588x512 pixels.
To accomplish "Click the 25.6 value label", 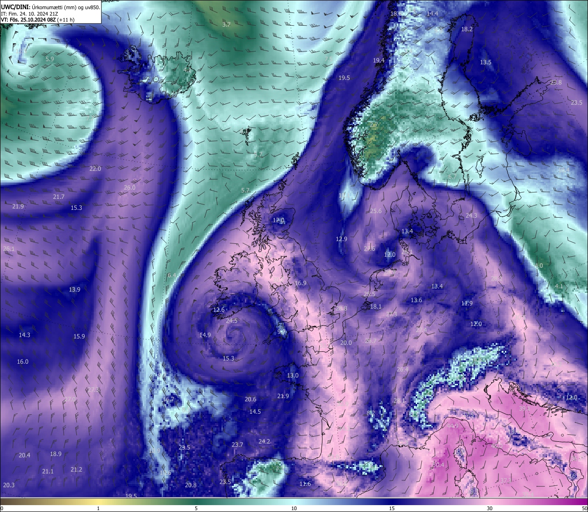I will (x=376, y=211).
